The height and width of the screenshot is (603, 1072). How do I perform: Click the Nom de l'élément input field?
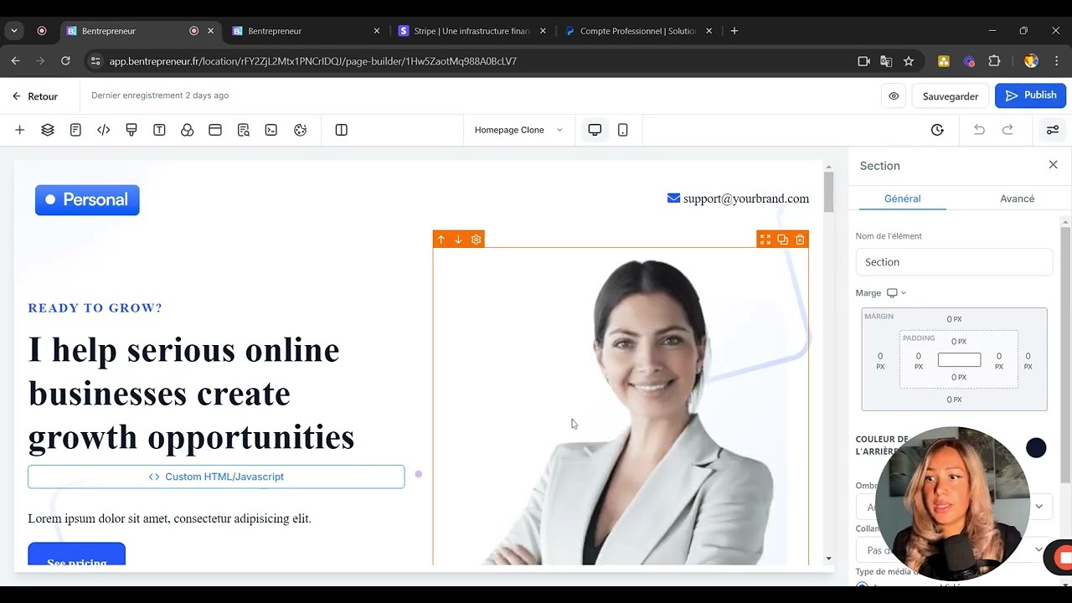point(953,262)
